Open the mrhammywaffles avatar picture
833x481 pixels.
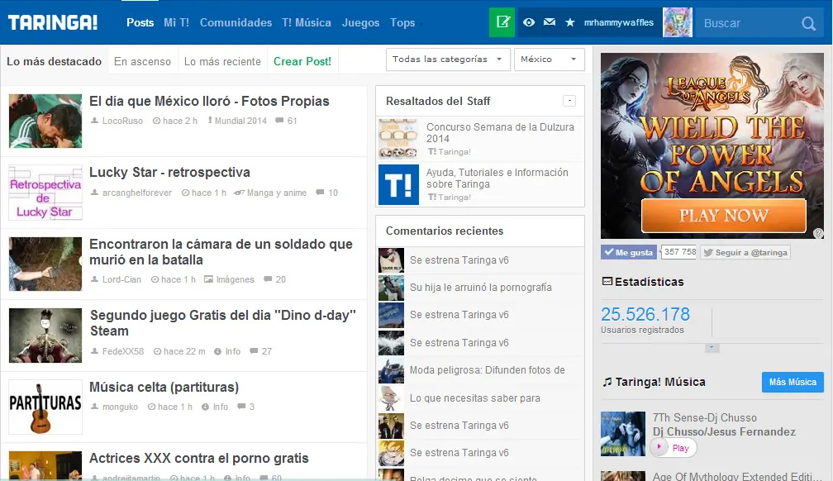pyautogui.click(x=678, y=22)
